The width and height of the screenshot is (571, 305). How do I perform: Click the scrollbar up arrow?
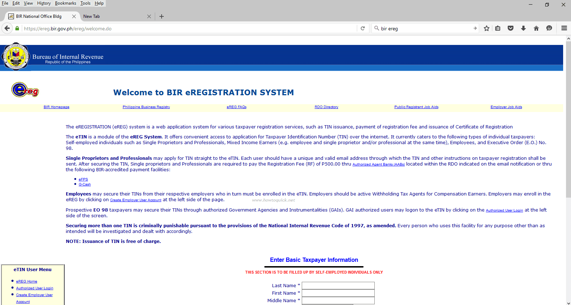(568, 38)
